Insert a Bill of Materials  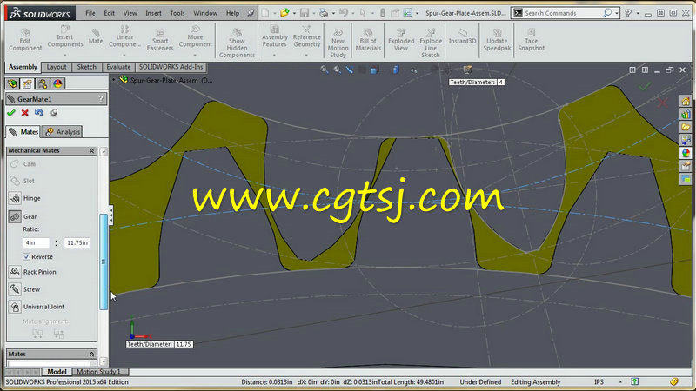tap(368, 40)
